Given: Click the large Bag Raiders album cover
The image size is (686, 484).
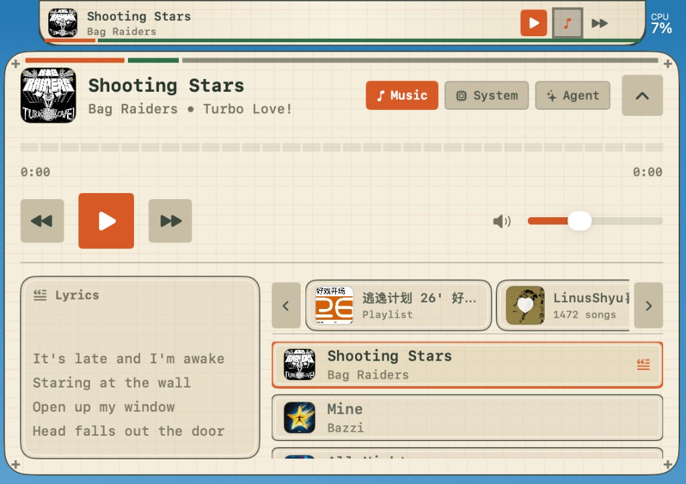Looking at the screenshot, I should (x=48, y=95).
